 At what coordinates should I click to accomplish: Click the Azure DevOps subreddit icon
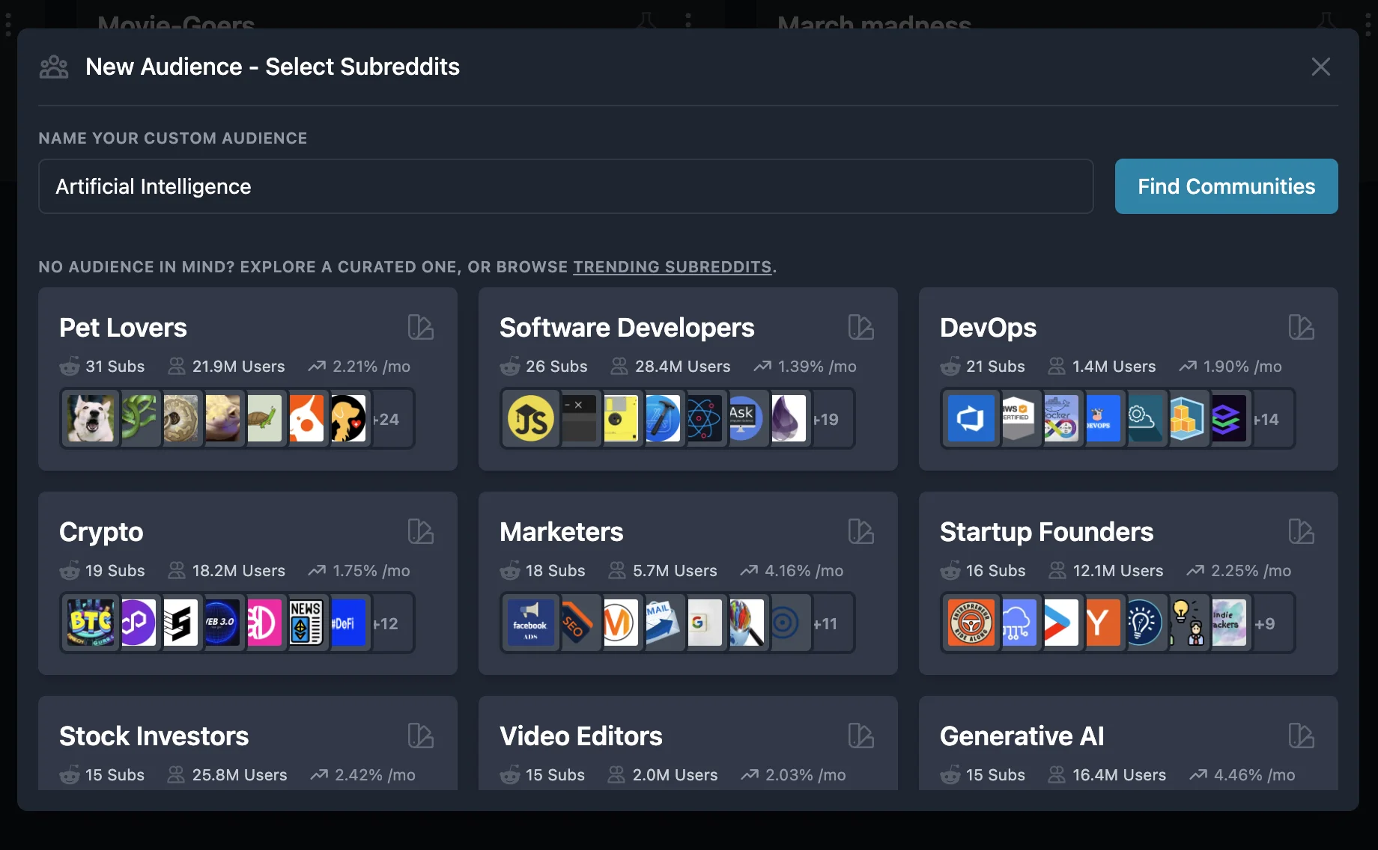click(971, 418)
